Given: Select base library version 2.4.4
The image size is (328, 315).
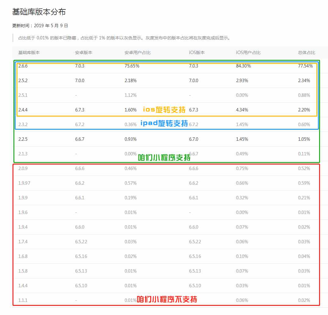Looking at the screenshot, I should click(23, 110).
